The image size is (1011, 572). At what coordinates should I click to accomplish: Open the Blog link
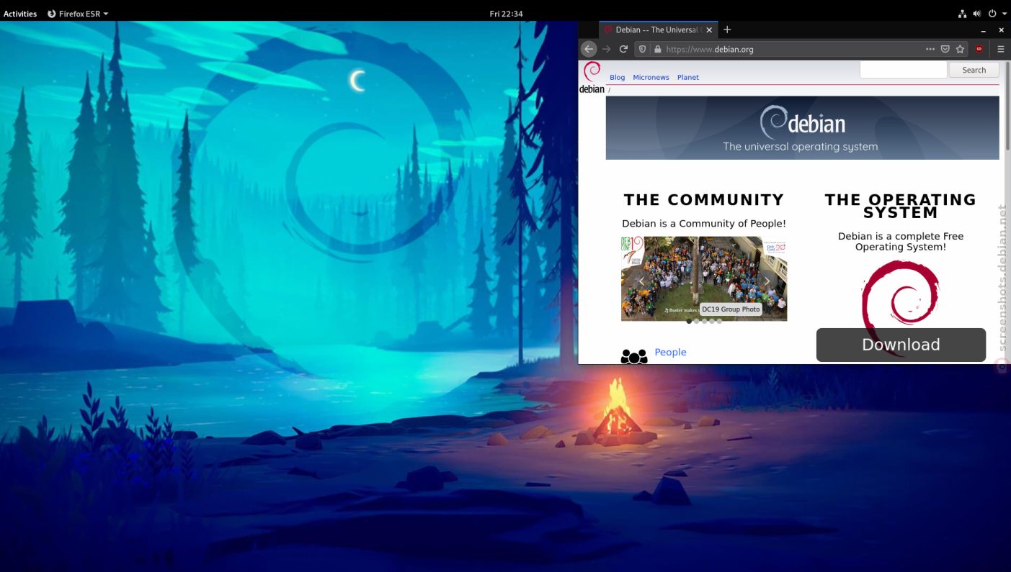pyautogui.click(x=617, y=77)
